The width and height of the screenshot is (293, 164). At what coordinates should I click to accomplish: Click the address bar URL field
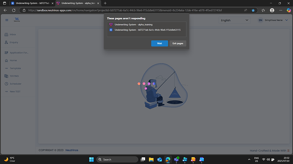125,11
